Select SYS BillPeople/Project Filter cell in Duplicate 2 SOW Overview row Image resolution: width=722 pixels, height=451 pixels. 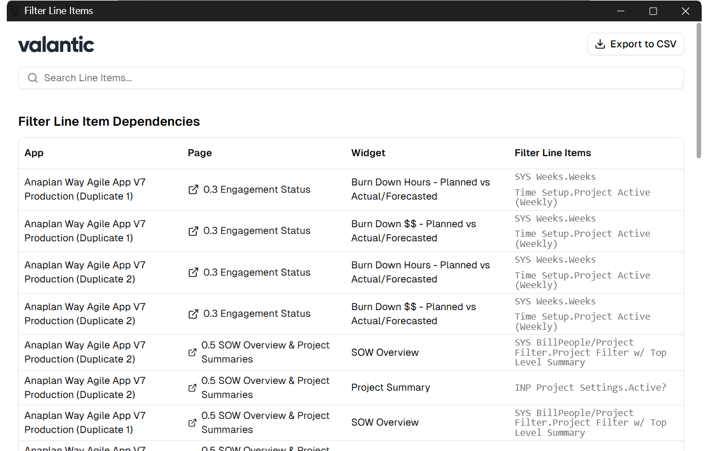[x=591, y=352]
